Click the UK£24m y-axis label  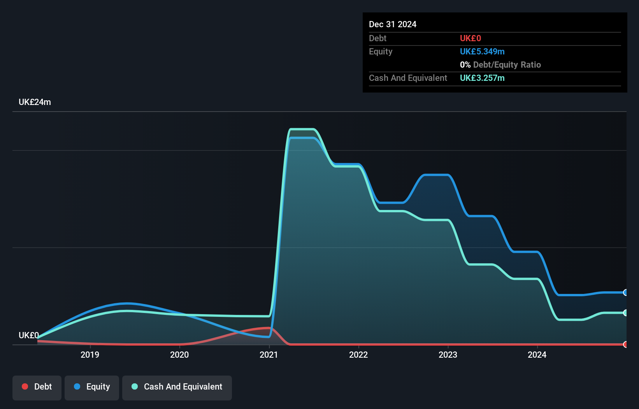coord(35,102)
